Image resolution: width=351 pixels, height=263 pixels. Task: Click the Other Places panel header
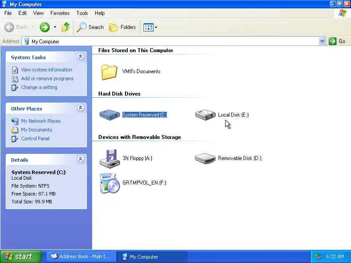pos(46,108)
